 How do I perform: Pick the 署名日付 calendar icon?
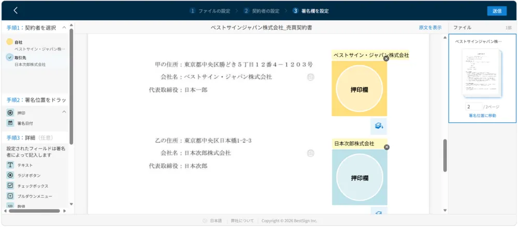click(10, 123)
